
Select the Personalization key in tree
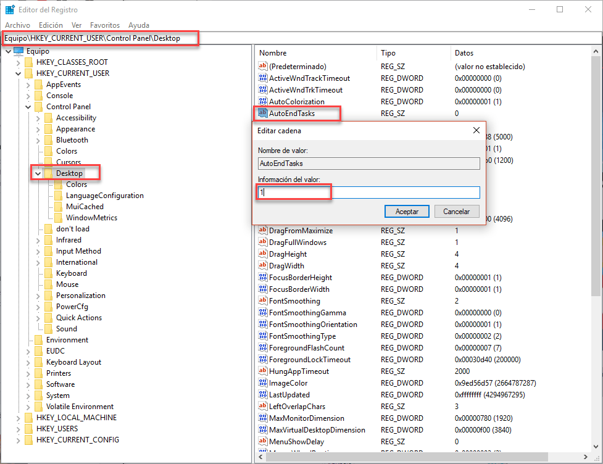[80, 296]
